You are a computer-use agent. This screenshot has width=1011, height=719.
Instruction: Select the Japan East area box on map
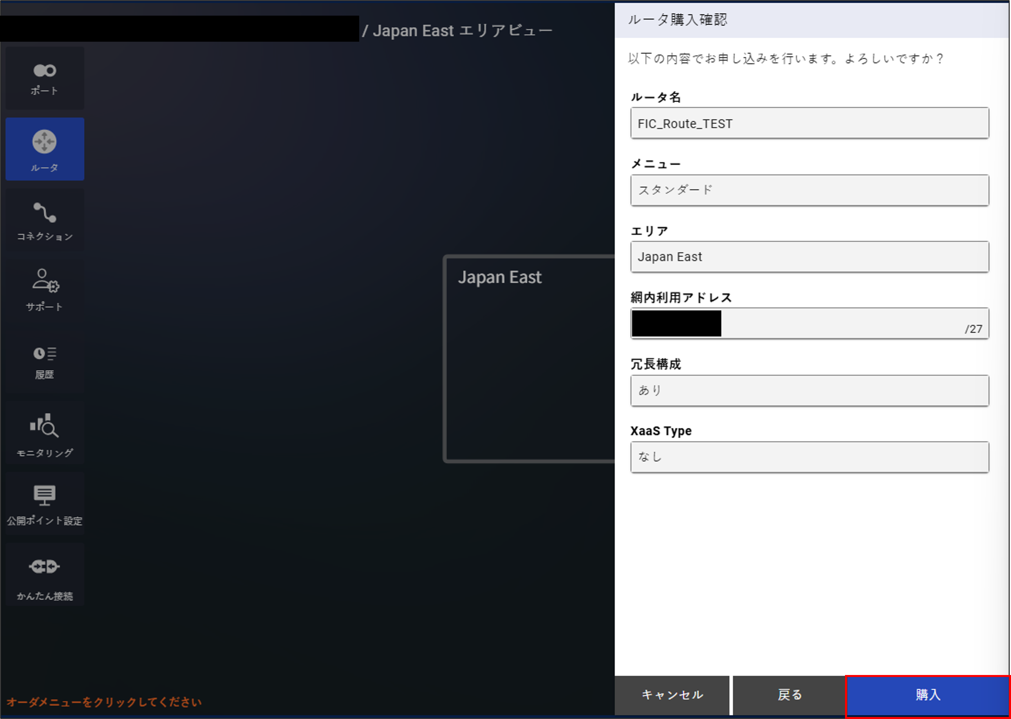point(529,359)
